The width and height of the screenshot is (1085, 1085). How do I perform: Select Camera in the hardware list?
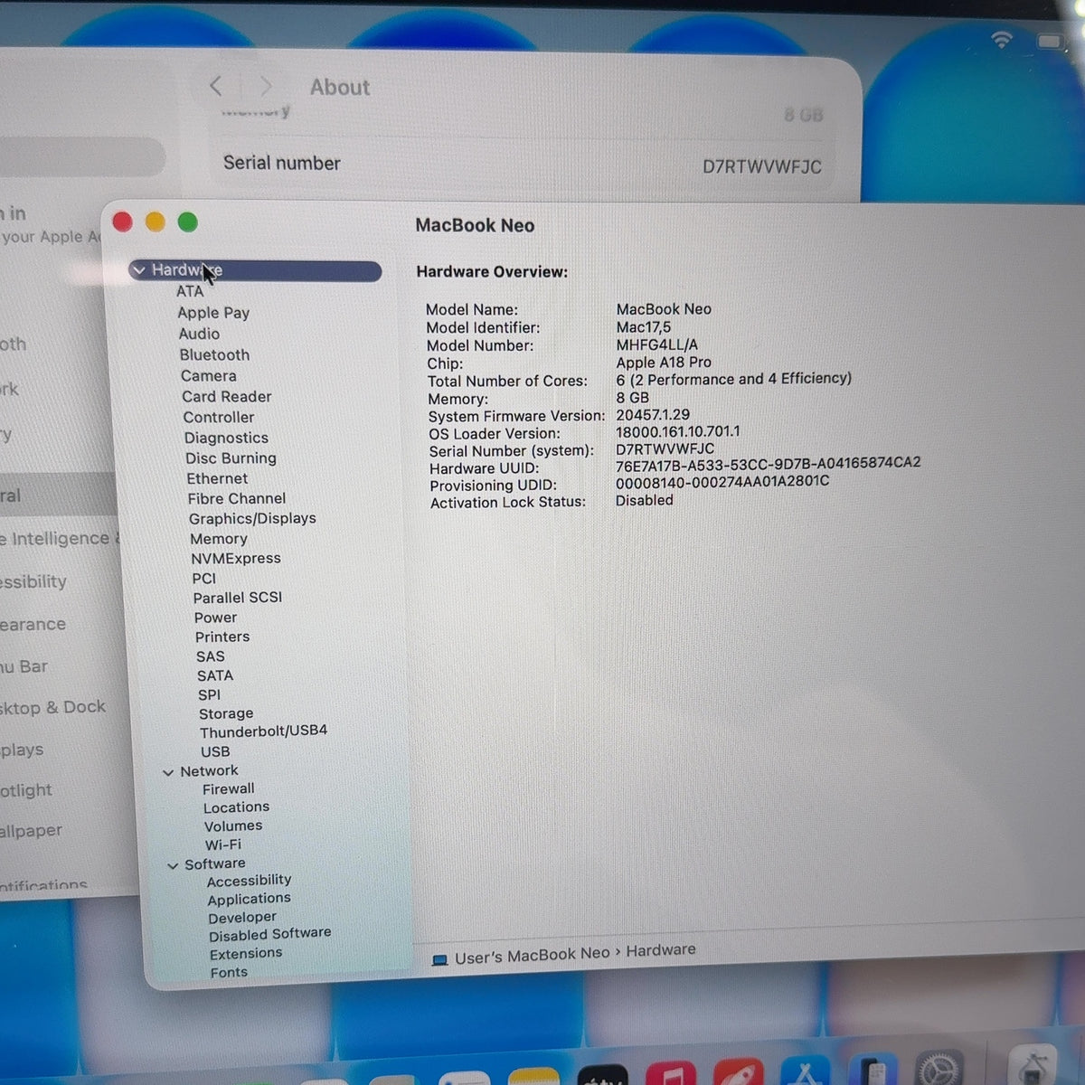point(208,376)
